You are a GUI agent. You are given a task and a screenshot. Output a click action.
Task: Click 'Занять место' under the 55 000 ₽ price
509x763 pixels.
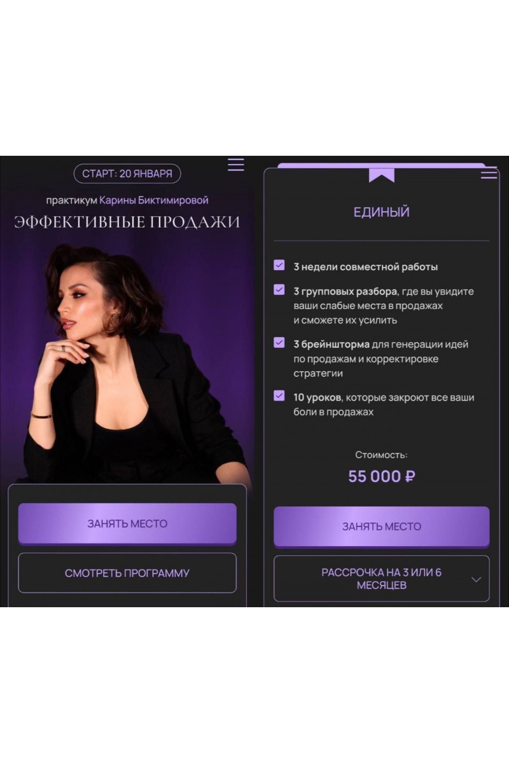point(382,526)
